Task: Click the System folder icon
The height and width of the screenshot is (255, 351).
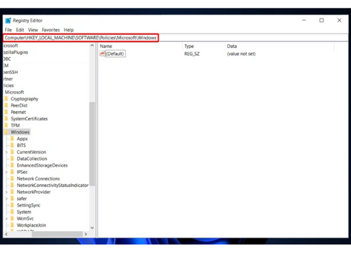Action: pos(13,212)
